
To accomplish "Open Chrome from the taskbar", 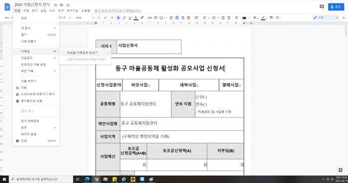I will point(96,179).
